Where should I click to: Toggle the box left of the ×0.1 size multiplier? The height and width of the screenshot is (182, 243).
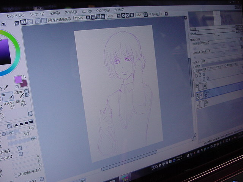pos(4,134)
